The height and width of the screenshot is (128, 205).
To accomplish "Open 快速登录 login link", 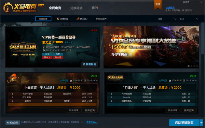I will 170,8.
